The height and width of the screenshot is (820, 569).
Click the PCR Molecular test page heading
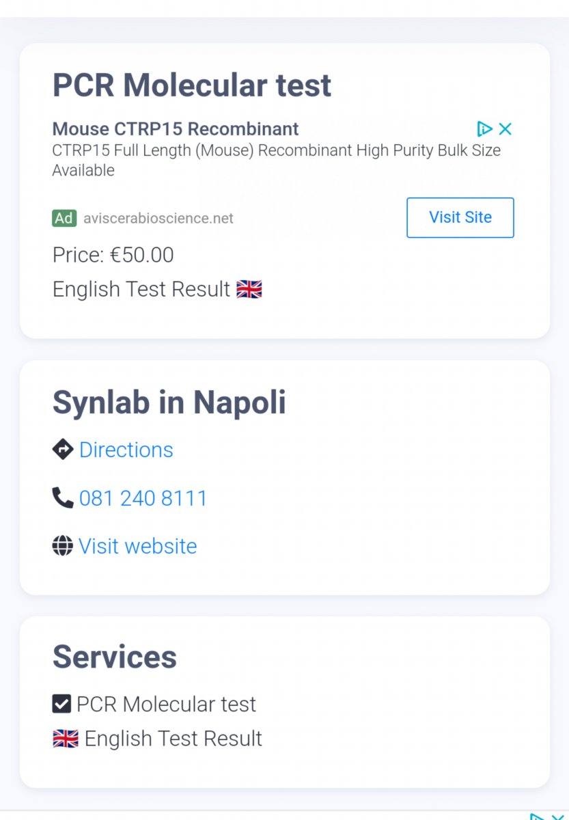tap(192, 85)
